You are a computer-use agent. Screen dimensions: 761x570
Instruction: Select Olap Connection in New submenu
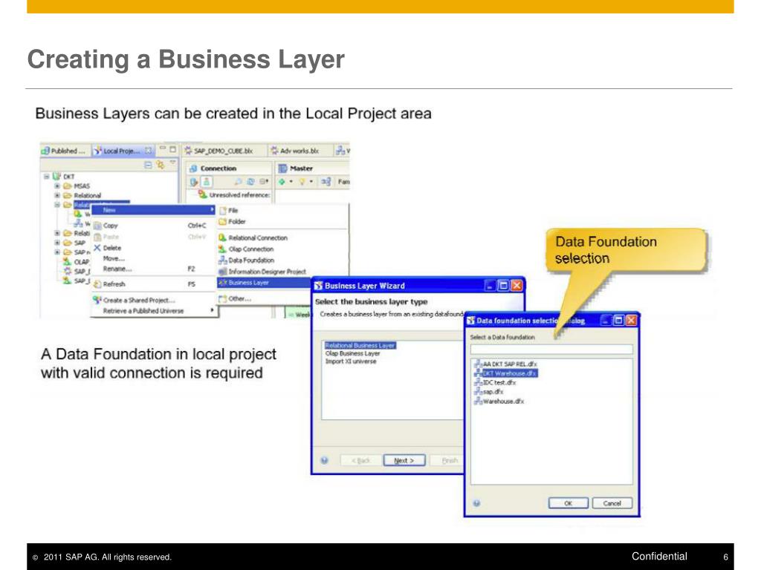coord(282,249)
